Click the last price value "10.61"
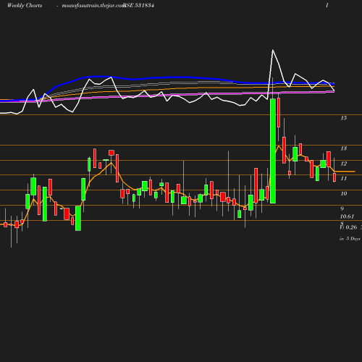This screenshot has height=362, width=362. pyautogui.click(x=347, y=216)
